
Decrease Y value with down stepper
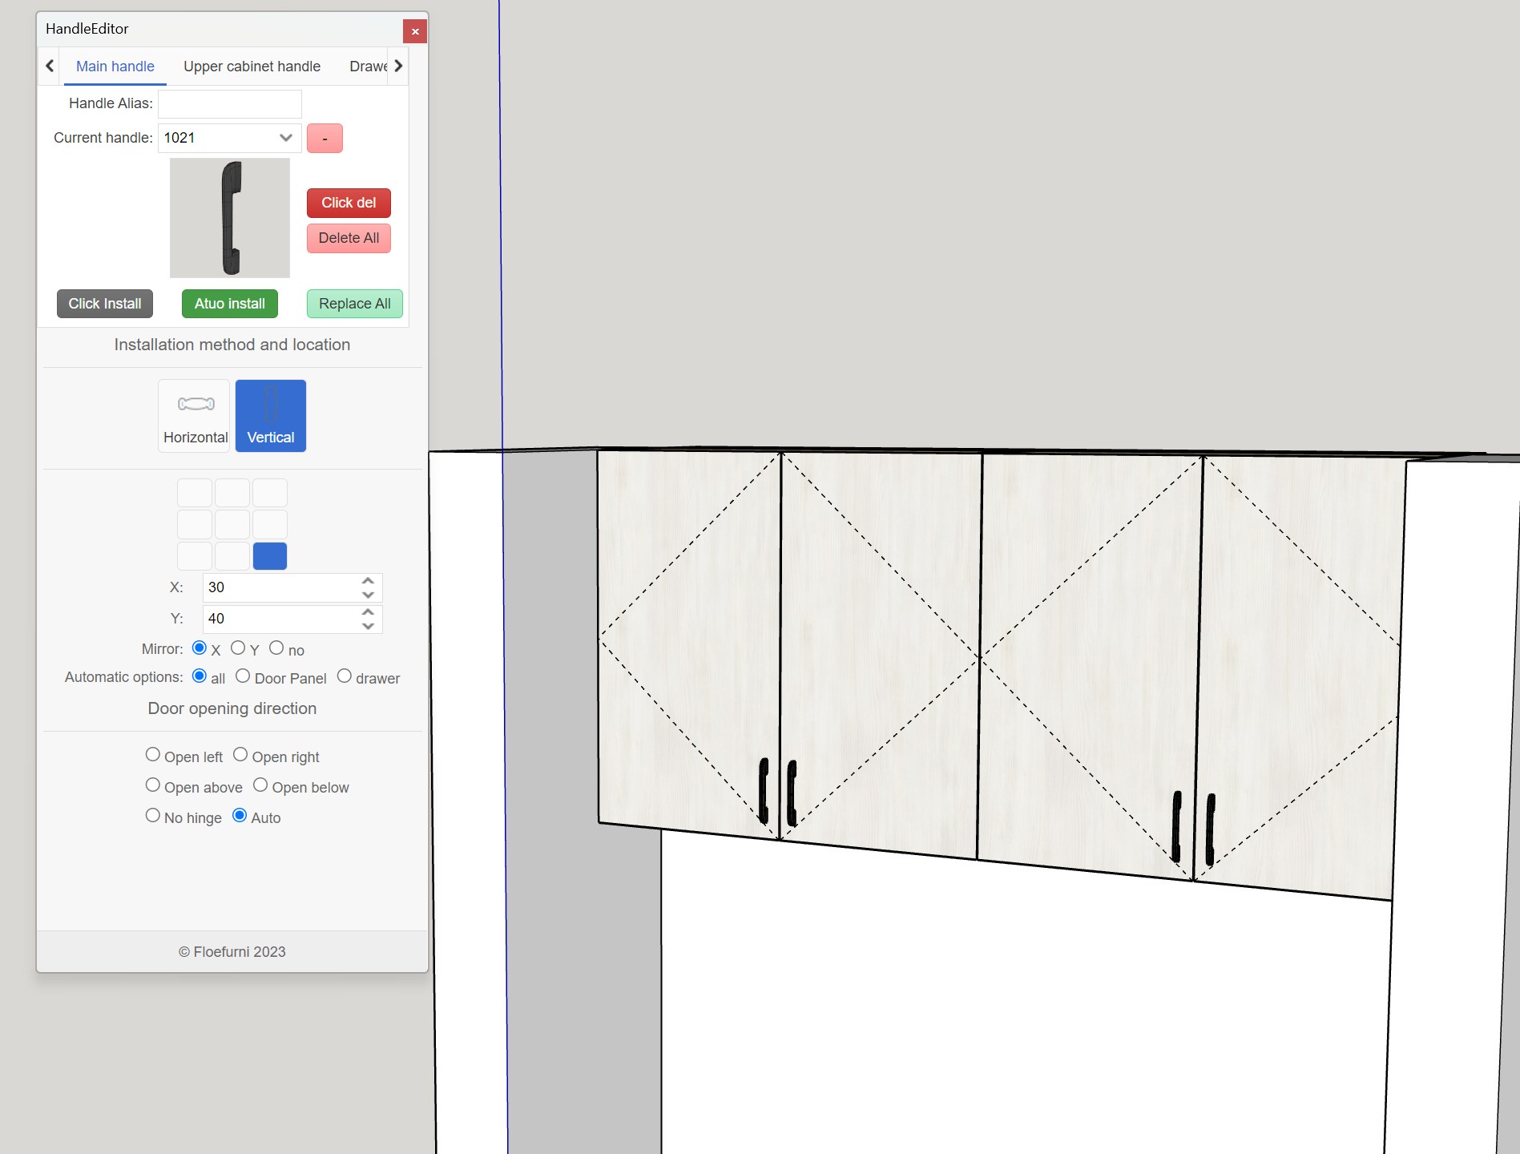[x=368, y=626]
